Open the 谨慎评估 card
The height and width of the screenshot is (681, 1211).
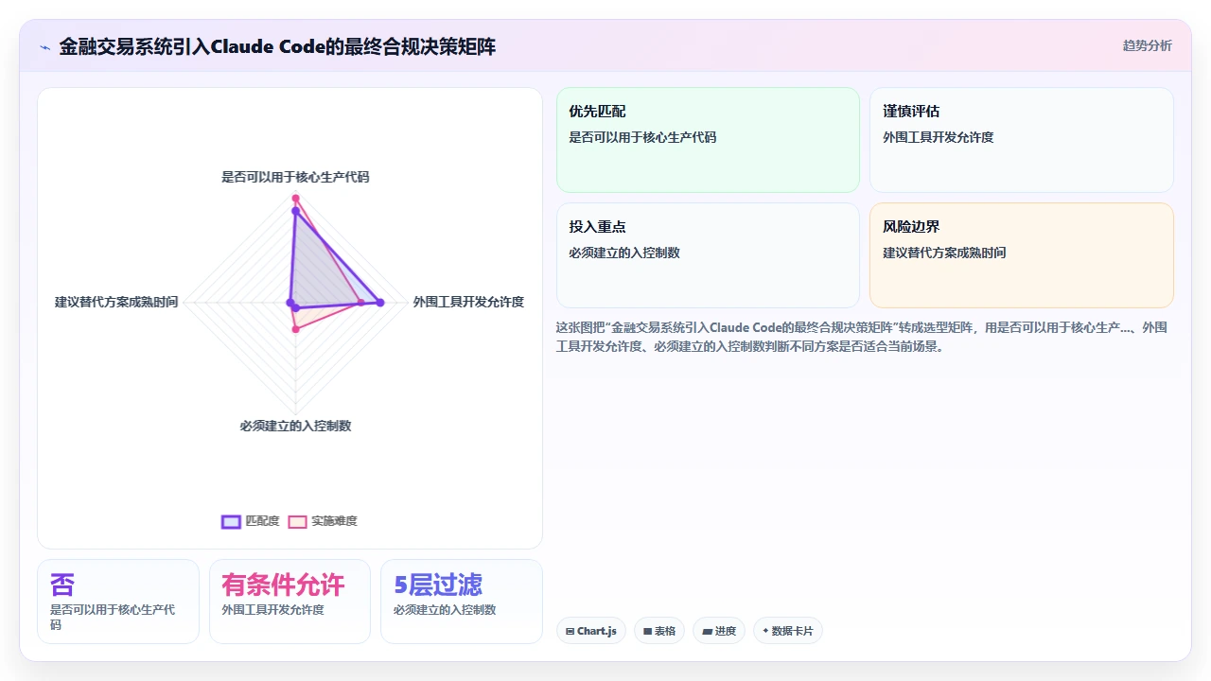1022,140
